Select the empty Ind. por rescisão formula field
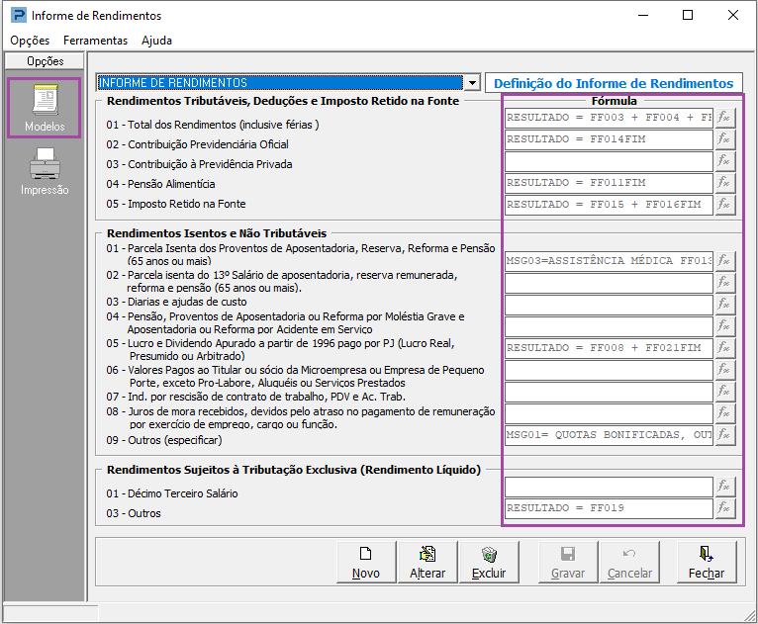 608,392
